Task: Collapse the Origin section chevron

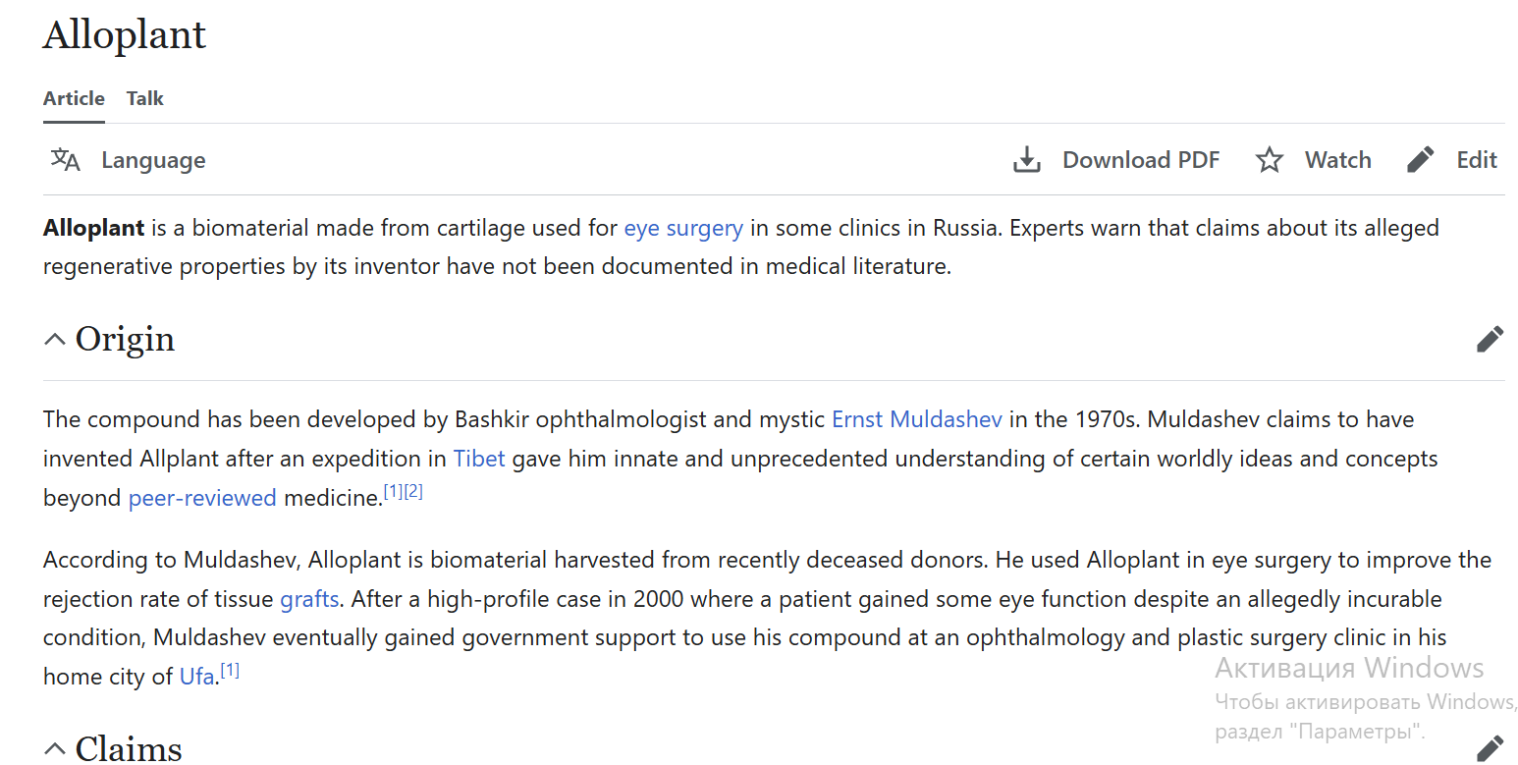Action: coord(54,340)
